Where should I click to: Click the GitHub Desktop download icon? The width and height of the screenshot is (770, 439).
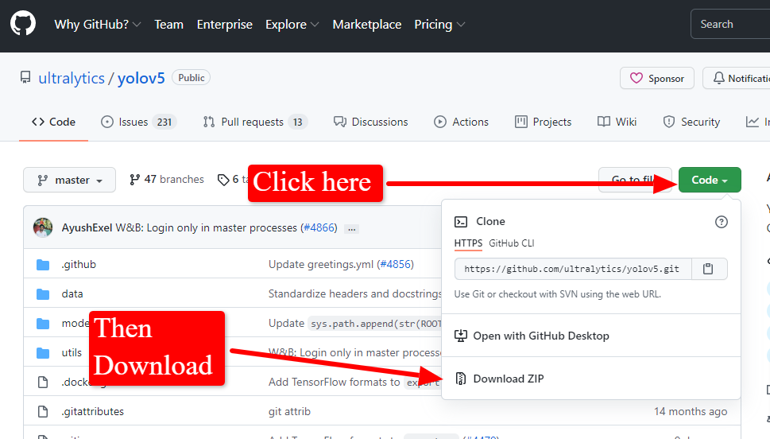461,336
